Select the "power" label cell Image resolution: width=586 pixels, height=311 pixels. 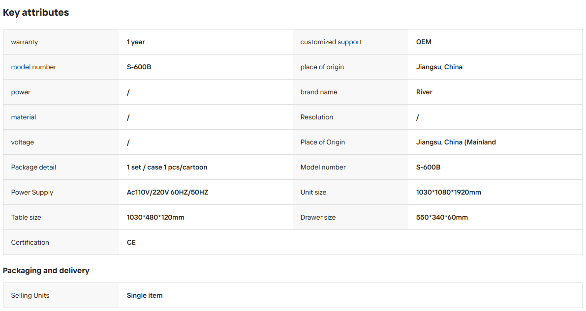tap(61, 92)
